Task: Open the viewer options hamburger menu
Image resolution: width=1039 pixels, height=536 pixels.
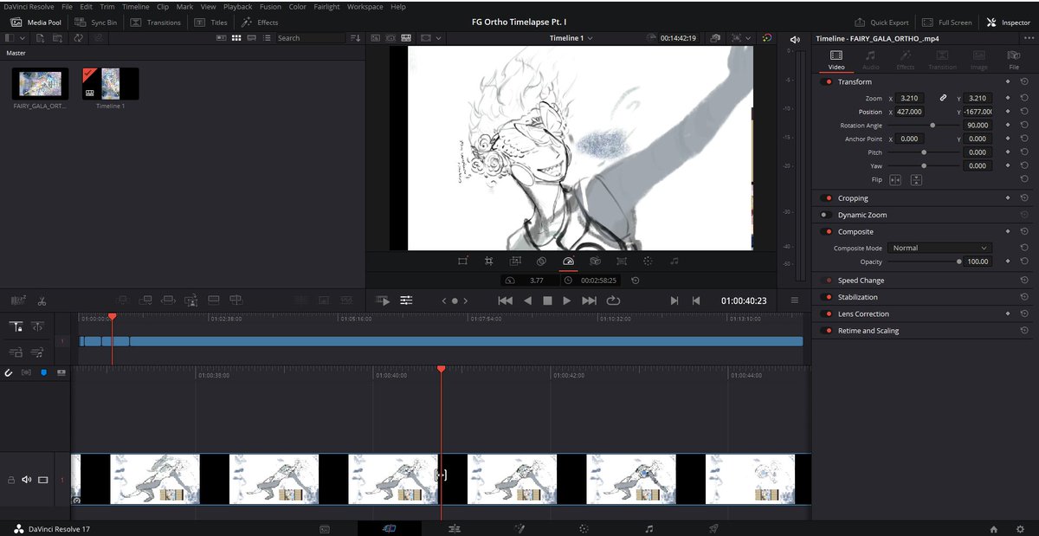Action: [795, 300]
